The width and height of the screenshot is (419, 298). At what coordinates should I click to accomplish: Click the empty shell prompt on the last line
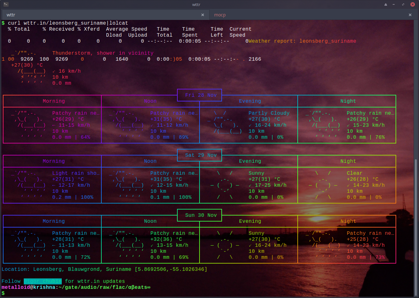[3, 293]
